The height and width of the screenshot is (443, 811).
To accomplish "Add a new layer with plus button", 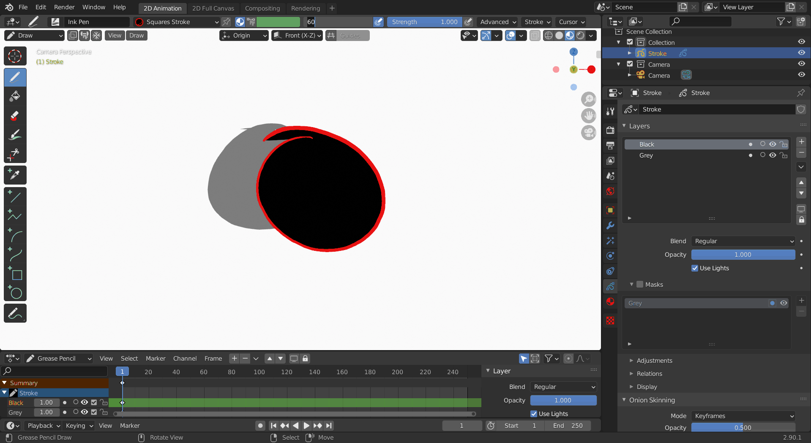I will [801, 142].
